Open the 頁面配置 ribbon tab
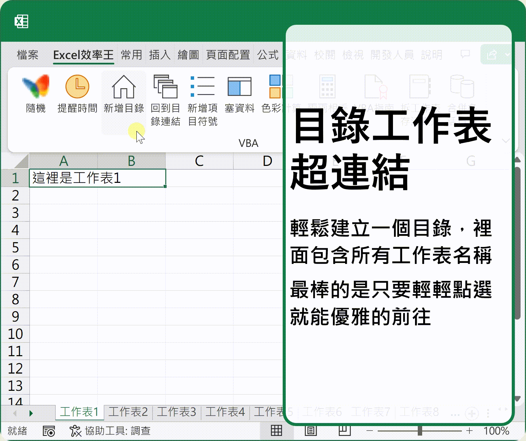This screenshot has height=441, width=526. (228, 55)
